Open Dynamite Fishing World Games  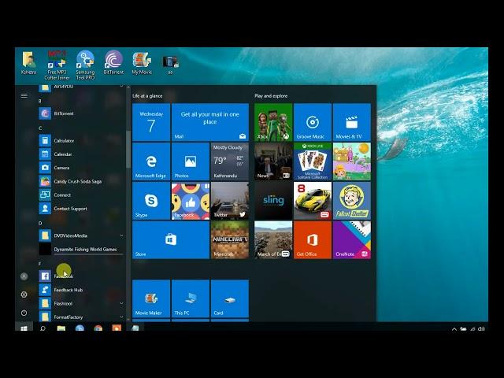(81, 249)
